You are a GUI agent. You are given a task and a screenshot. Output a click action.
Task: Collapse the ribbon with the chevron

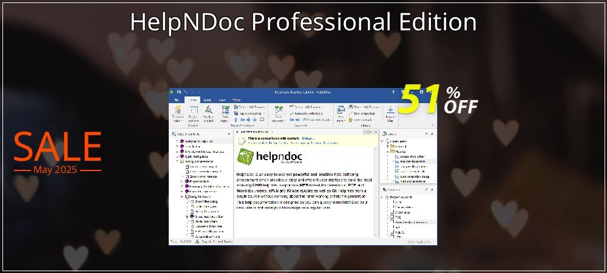432,126
